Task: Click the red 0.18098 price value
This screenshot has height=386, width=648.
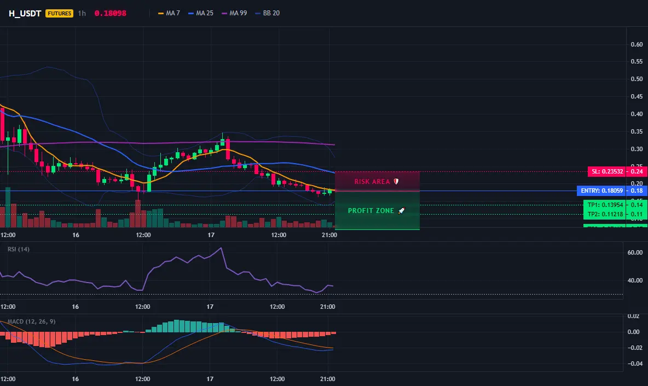Action: 111,13
